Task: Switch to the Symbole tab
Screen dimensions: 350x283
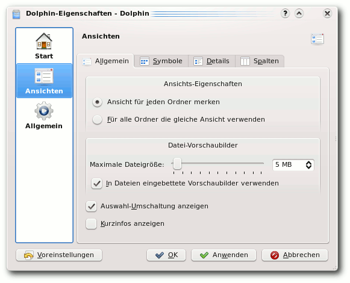Action: pos(161,61)
